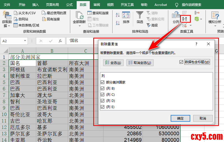Uncheck the 部分美洲国家 column checkbox

click(x=103, y=82)
